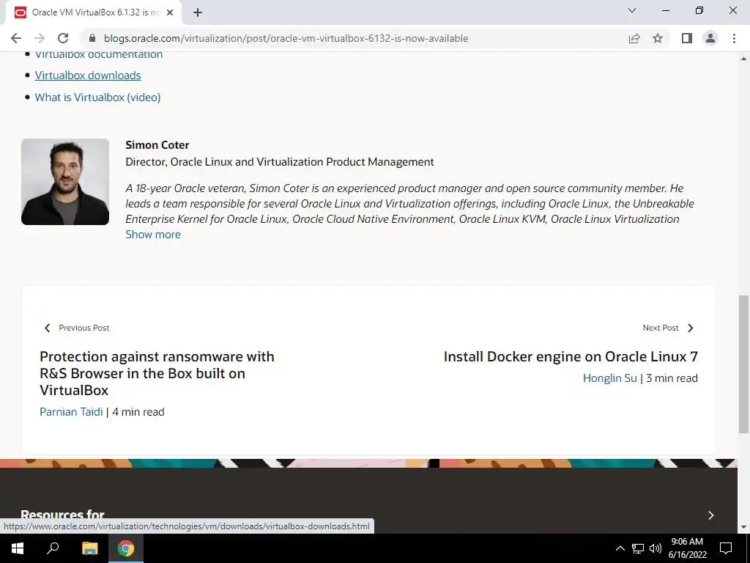750x563 pixels.
Task: Open the network tray icon
Action: pyautogui.click(x=638, y=548)
